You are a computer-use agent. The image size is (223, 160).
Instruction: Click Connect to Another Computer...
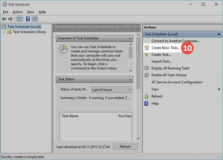pyautogui.click(x=176, y=41)
